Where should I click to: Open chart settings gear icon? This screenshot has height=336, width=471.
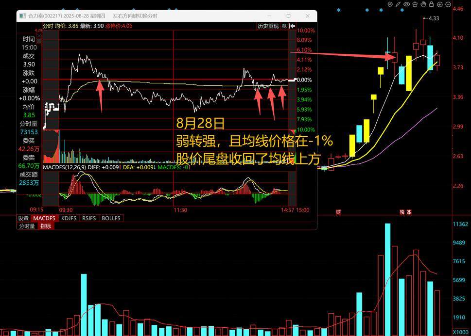click(x=390, y=4)
